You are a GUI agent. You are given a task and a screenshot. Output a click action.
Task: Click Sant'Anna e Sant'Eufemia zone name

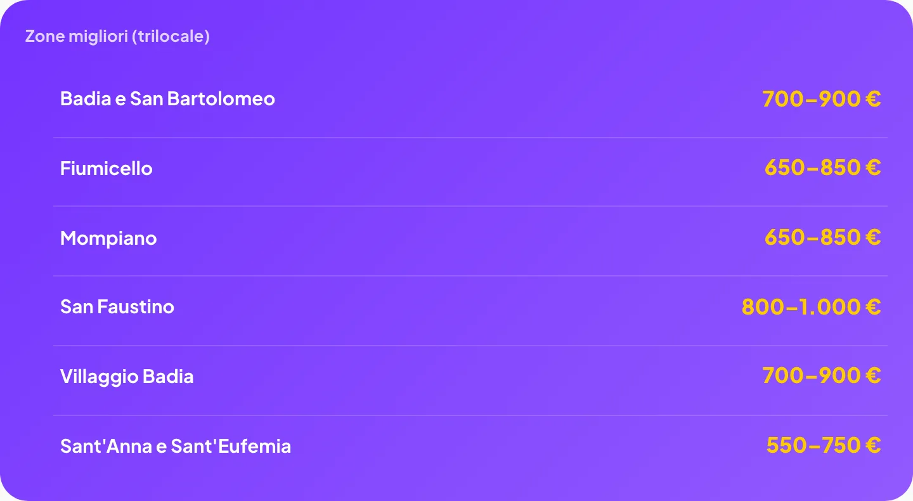coord(176,446)
